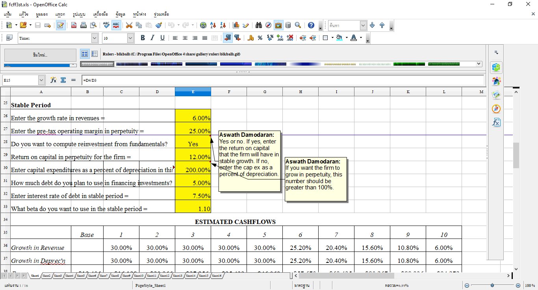
Task: Click the Find Next down arrow
Action: 372,25
